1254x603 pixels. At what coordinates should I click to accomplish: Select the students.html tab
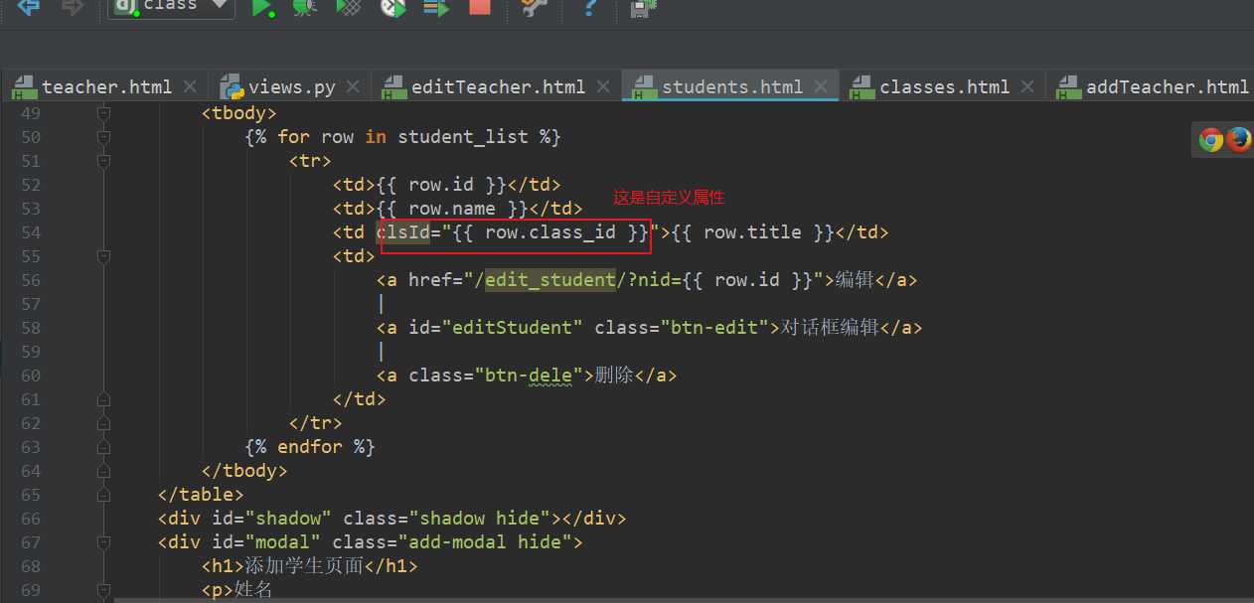coord(732,86)
